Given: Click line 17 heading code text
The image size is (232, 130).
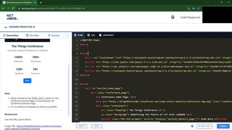Looking at the screenshot, I should [133, 110].
